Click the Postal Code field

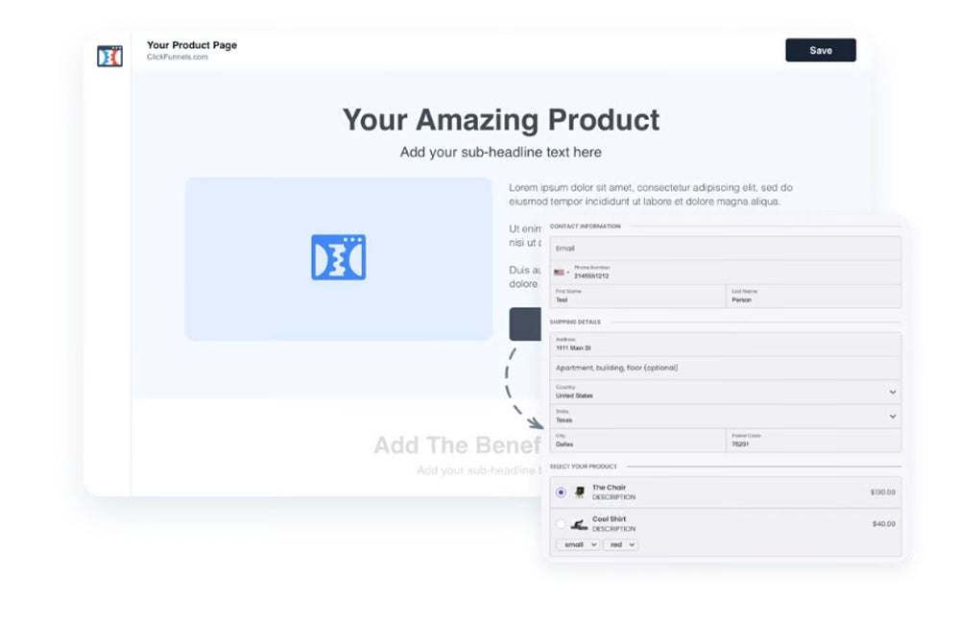(x=814, y=441)
